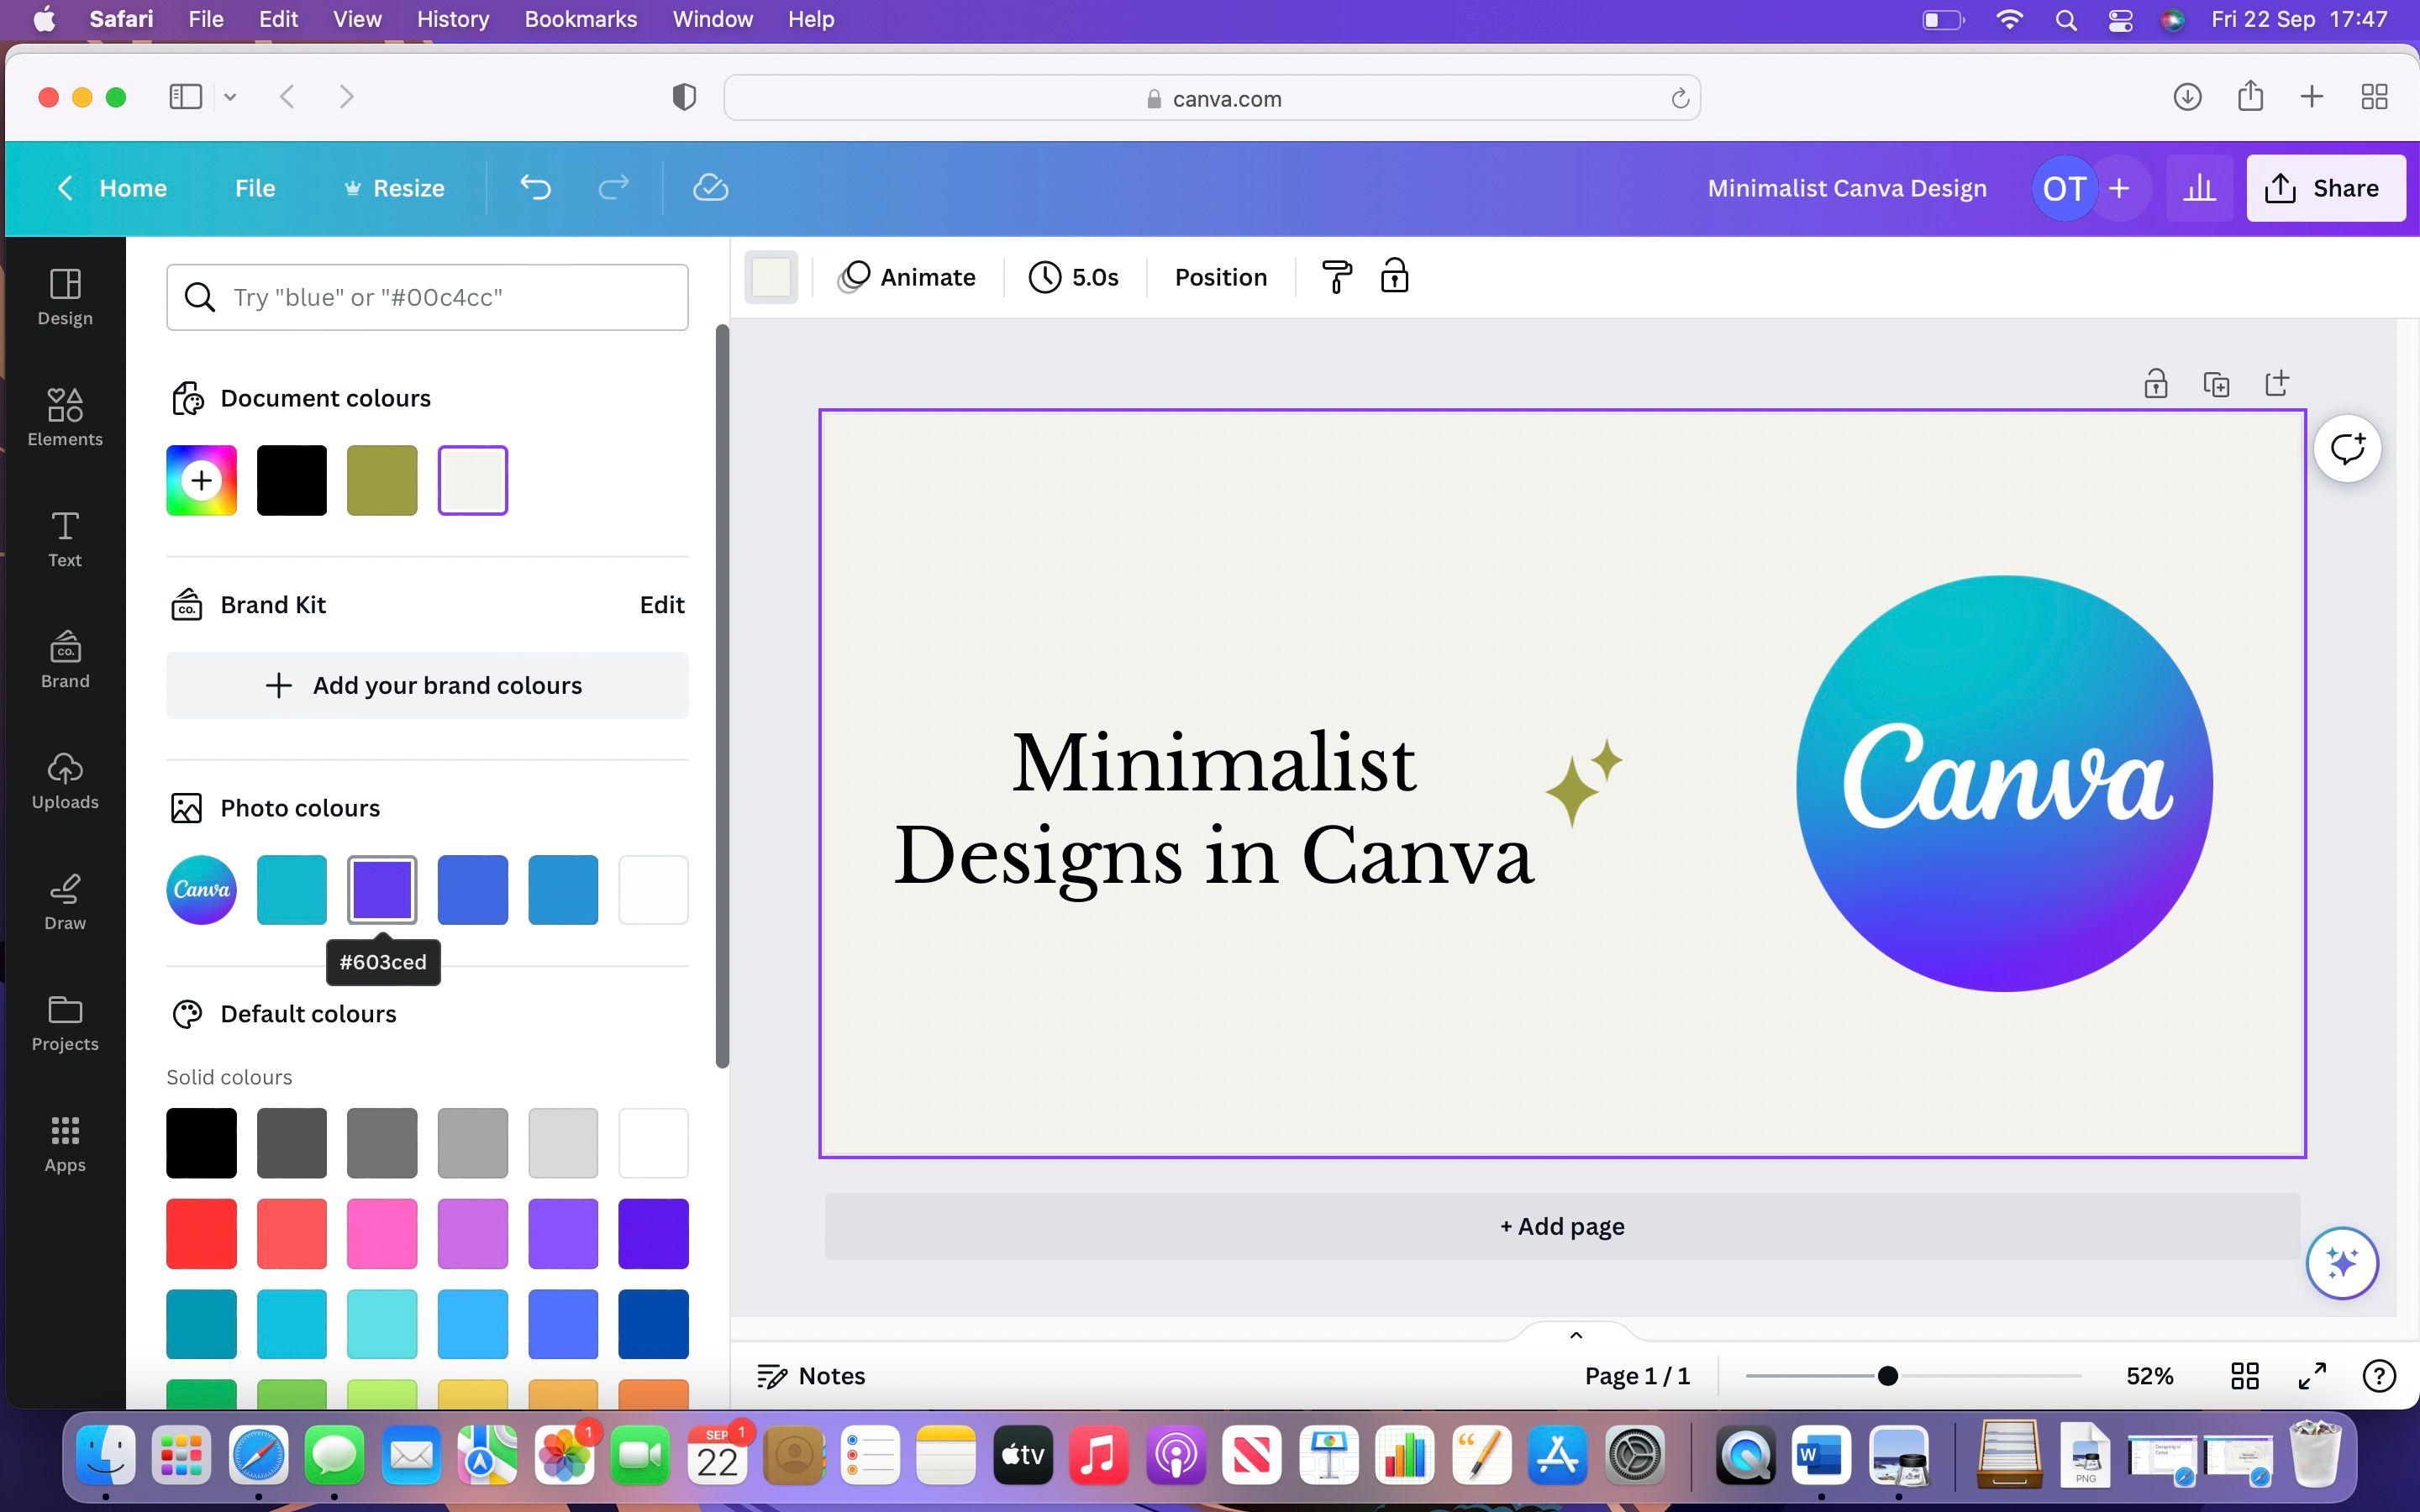Expand the bottom panel with upward chevron
The image size is (2420, 1512).
coord(1576,1333)
